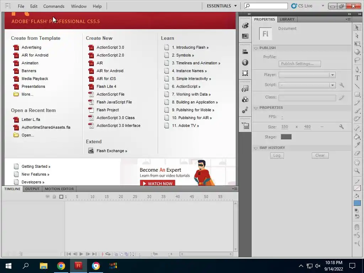The width and height of the screenshot is (364, 273).
Task: Select the Text tool
Action: pyautogui.click(x=357, y=78)
